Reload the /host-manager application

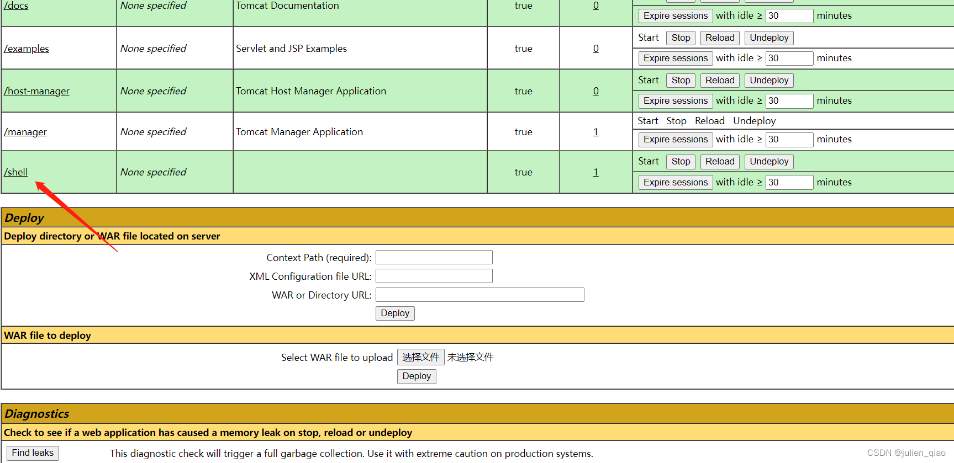(x=720, y=81)
